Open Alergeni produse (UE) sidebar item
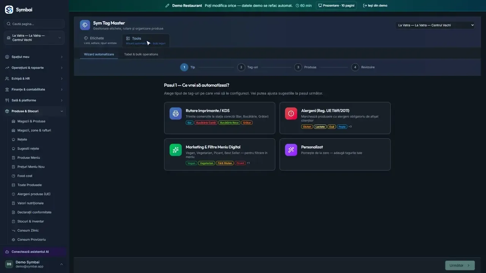486x273 pixels. (34, 194)
